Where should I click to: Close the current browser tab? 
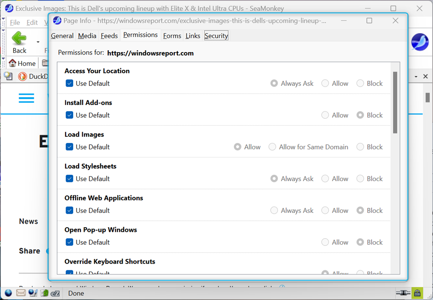[425, 76]
